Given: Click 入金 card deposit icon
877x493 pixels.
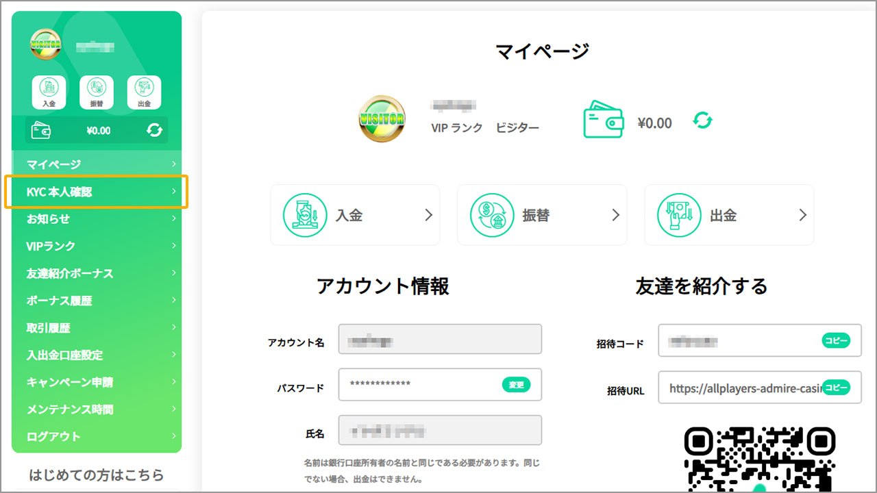Looking at the screenshot, I should (x=305, y=215).
